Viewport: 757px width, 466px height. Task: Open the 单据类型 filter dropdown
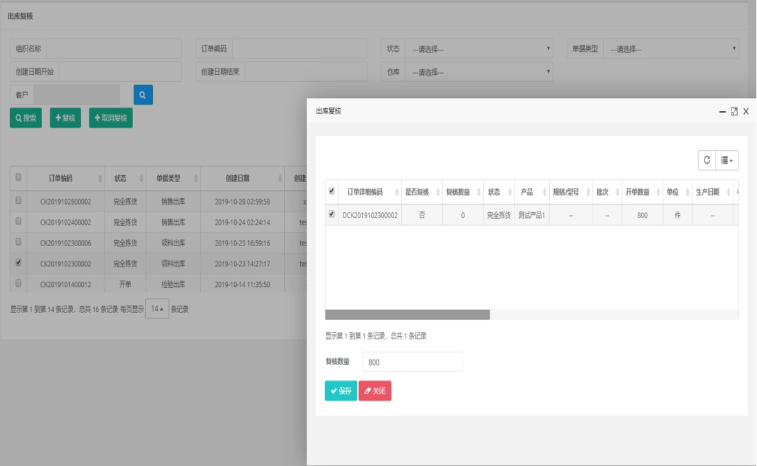671,49
